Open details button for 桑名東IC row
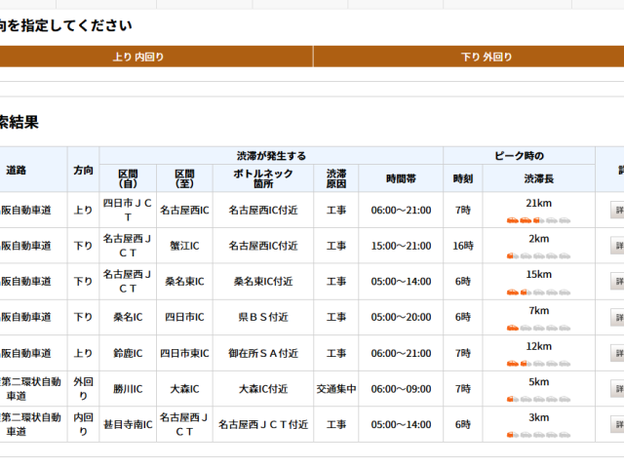 [616, 282]
